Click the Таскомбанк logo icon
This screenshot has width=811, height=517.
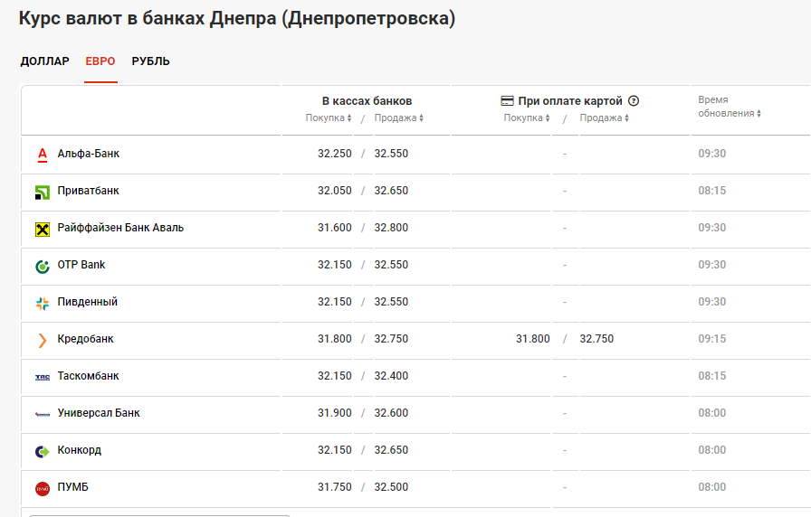click(x=43, y=378)
